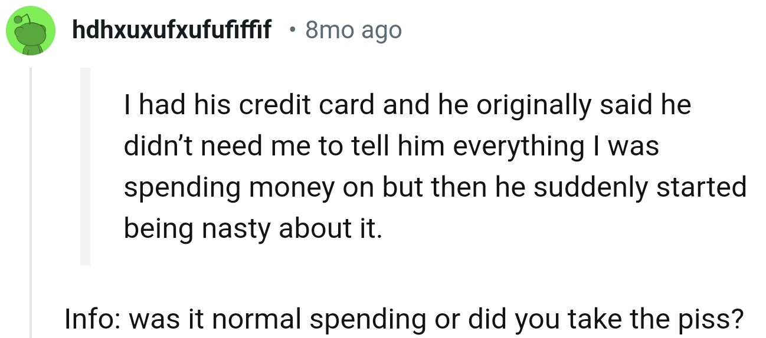Click the green Snoo avatar icon
Viewport: 766px width, 338px height.
coord(31,31)
